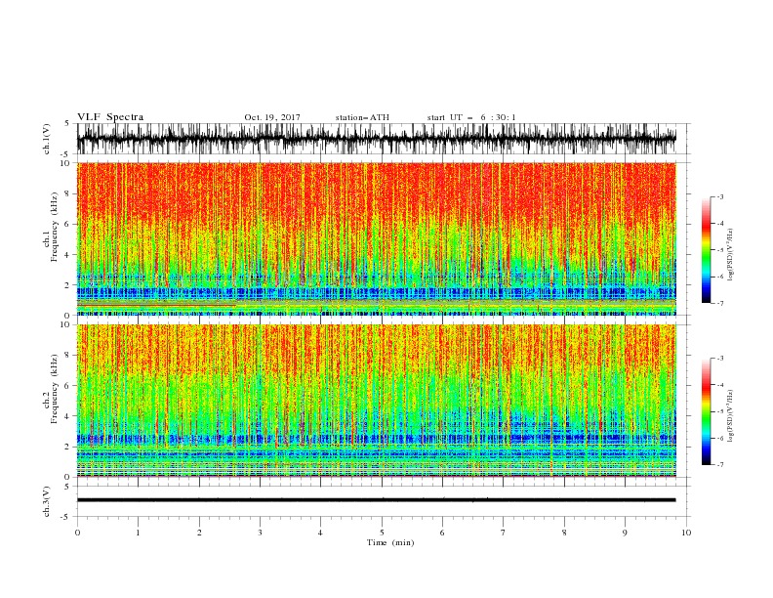Click the "ch.3(V)" axis label
This screenshot has height=598, width=773.
tap(47, 502)
